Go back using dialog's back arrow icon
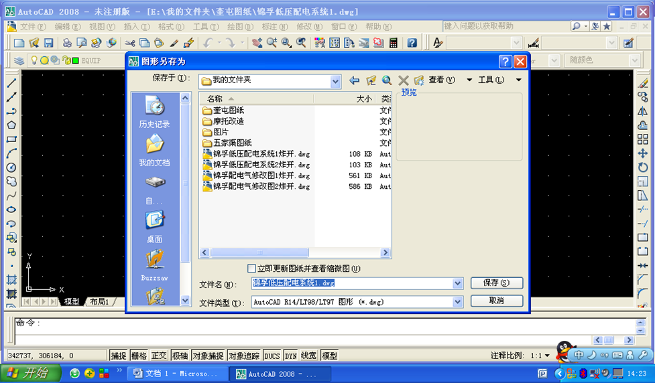Image resolution: width=655 pixels, height=383 pixels. tap(354, 80)
